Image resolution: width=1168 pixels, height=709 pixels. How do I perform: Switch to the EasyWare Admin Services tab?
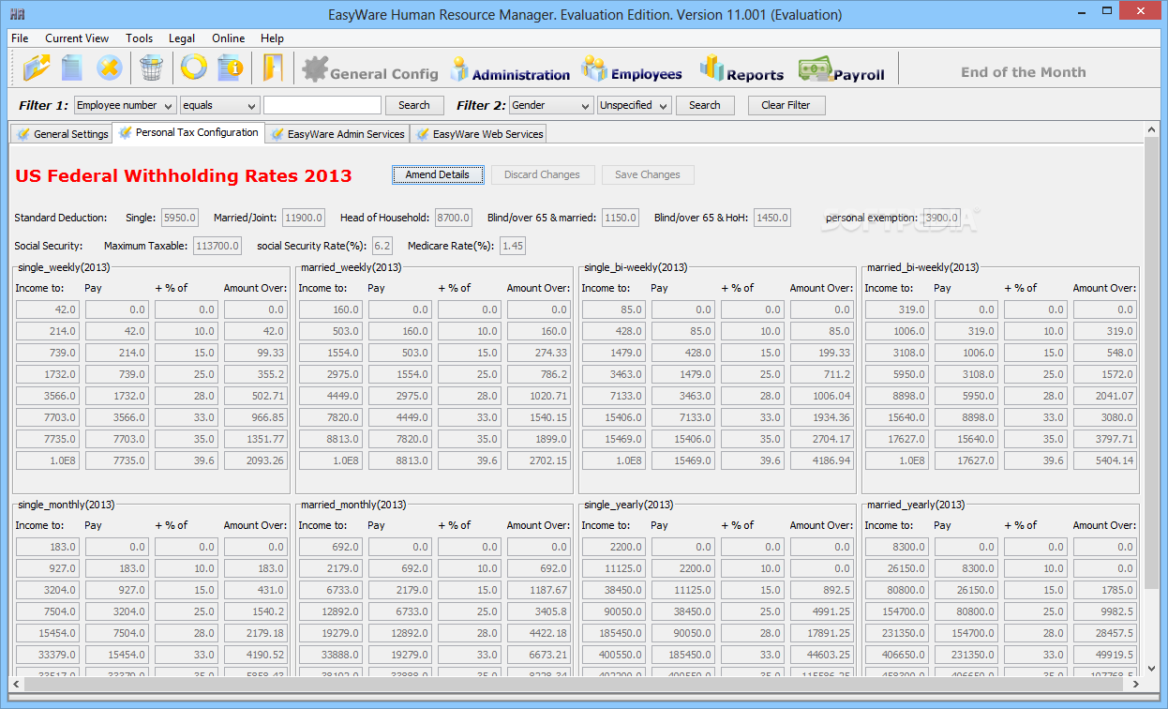(337, 134)
